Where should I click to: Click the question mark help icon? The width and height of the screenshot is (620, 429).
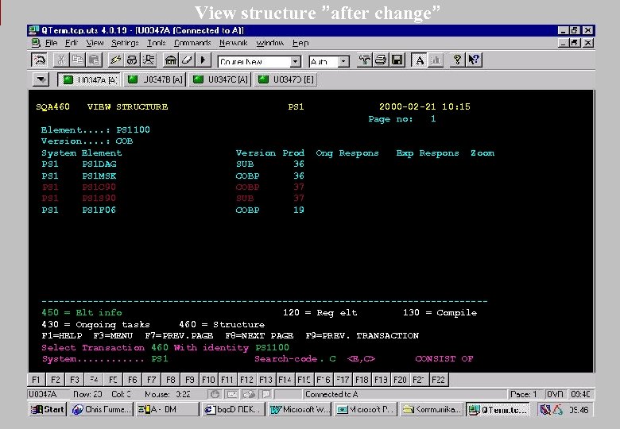point(457,60)
